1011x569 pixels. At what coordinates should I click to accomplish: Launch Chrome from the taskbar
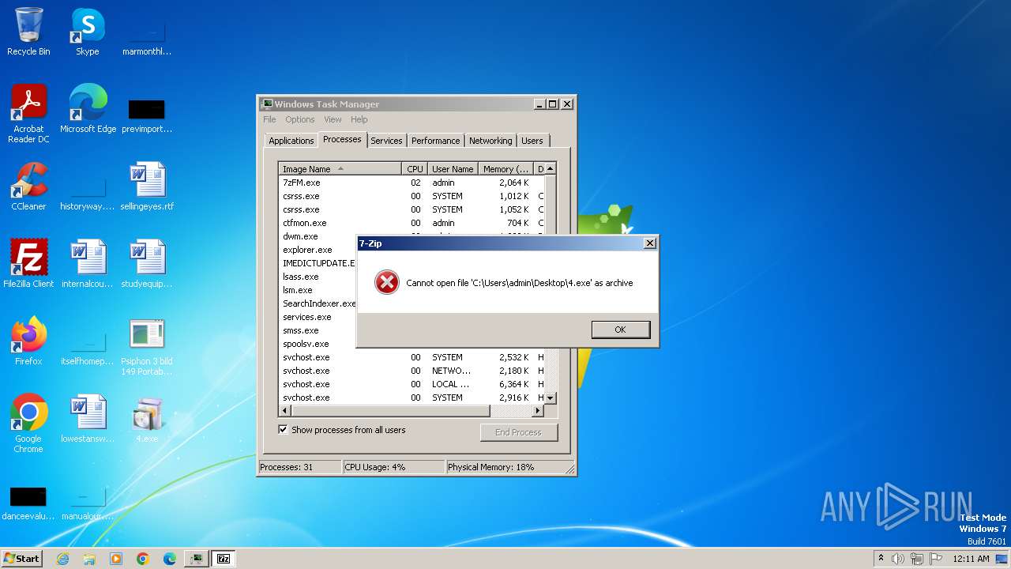pos(143,559)
